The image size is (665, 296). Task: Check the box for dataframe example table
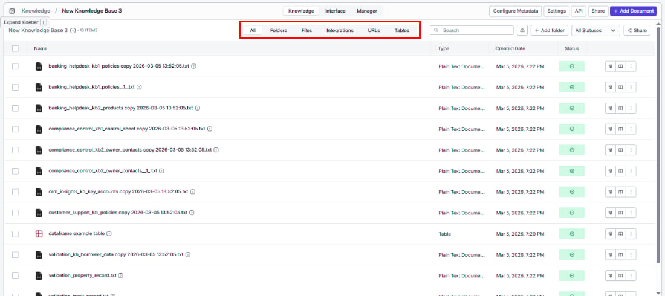tap(15, 234)
